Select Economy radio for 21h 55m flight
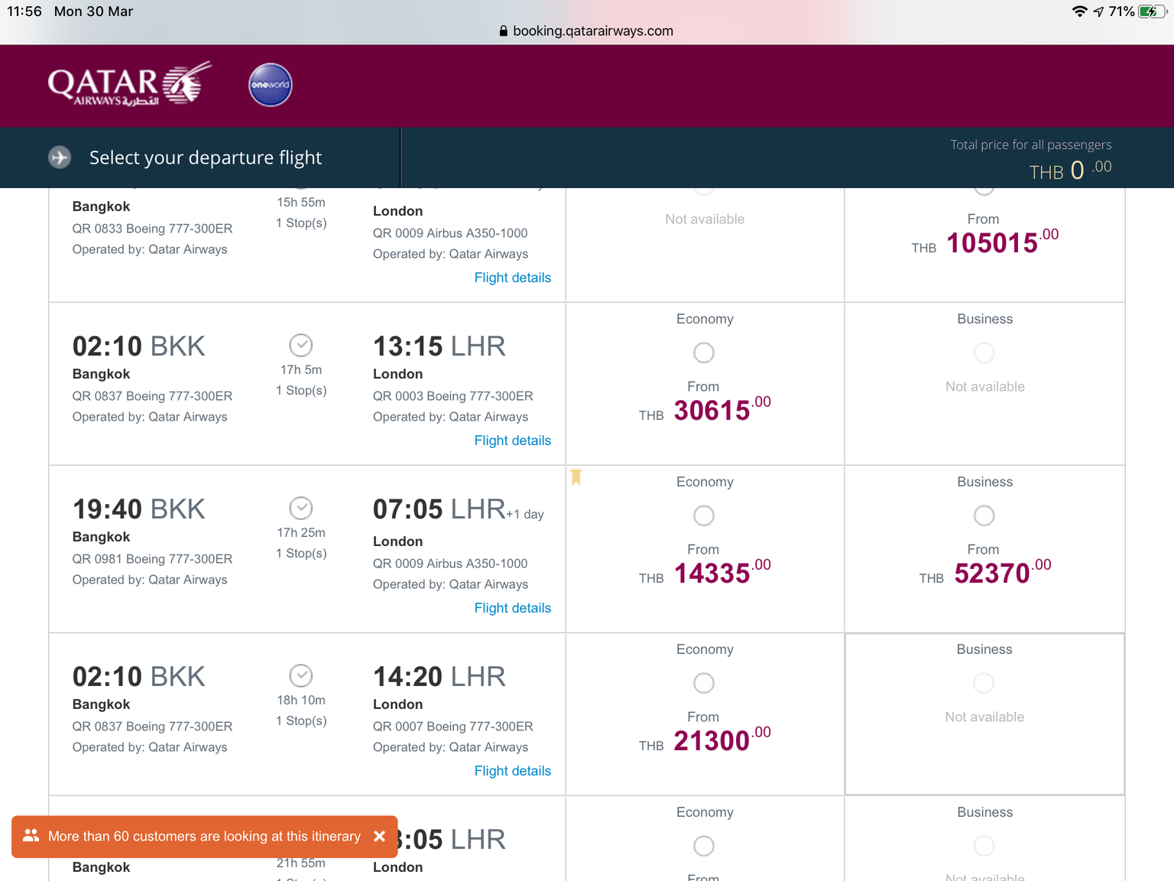This screenshot has width=1174, height=881. tap(704, 846)
